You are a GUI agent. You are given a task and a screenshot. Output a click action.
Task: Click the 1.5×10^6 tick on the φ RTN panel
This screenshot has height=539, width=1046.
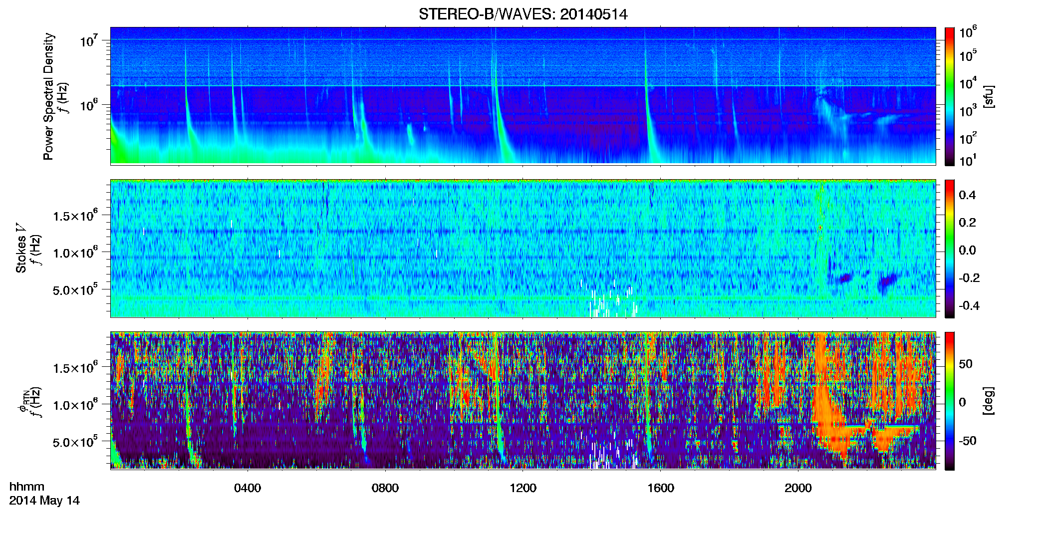coord(75,368)
